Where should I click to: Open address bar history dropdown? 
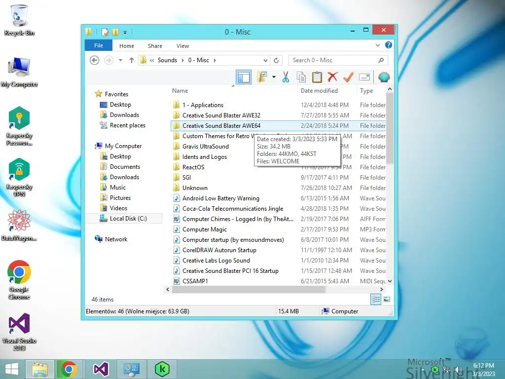pos(265,60)
